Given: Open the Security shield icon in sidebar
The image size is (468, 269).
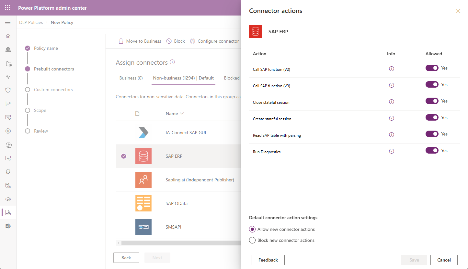Looking at the screenshot, I should pos(8,90).
